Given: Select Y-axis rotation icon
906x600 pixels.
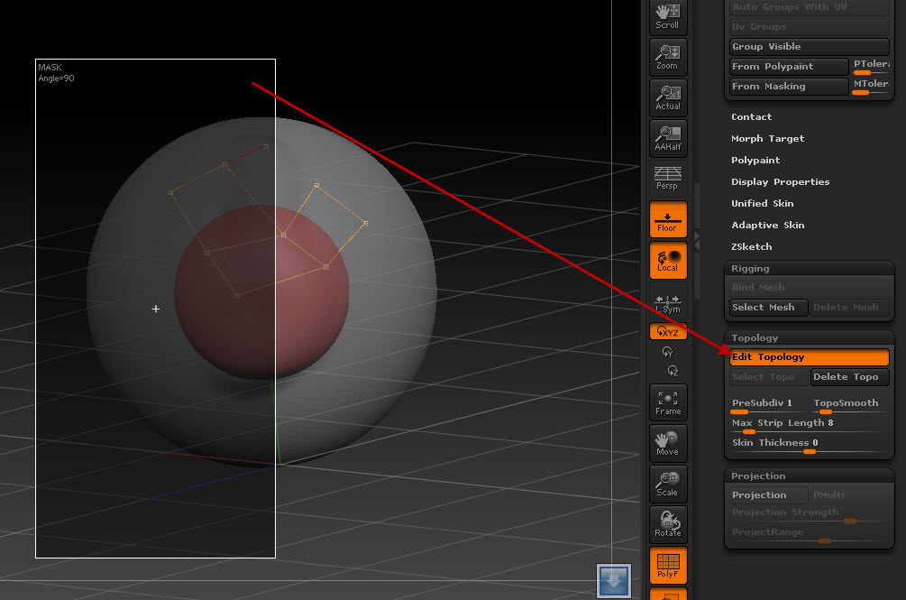Looking at the screenshot, I should pos(668,352).
